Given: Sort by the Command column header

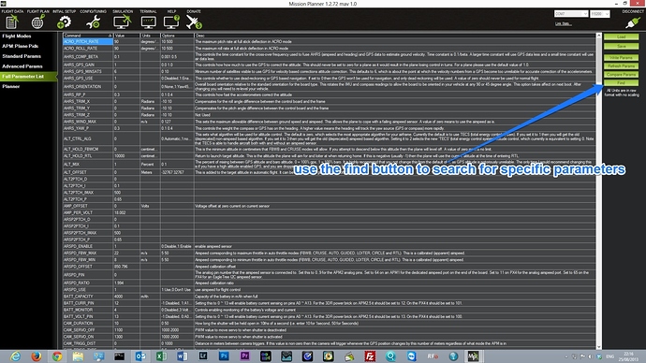Looking at the screenshot, I should click(87, 36).
